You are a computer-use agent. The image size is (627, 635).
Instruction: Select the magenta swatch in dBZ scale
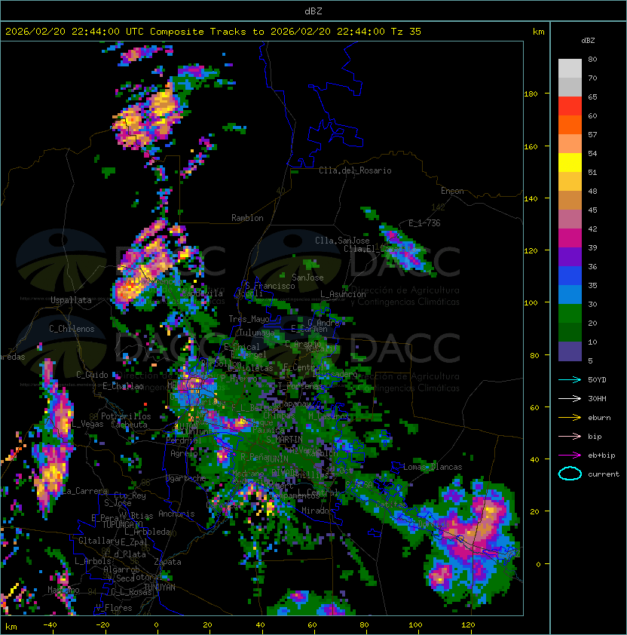tap(570, 238)
